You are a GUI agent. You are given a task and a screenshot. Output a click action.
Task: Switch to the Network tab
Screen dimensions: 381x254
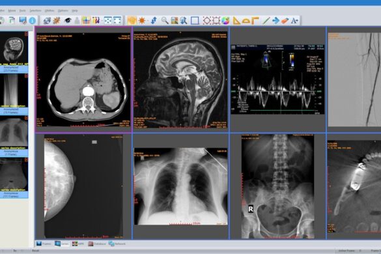click(117, 244)
